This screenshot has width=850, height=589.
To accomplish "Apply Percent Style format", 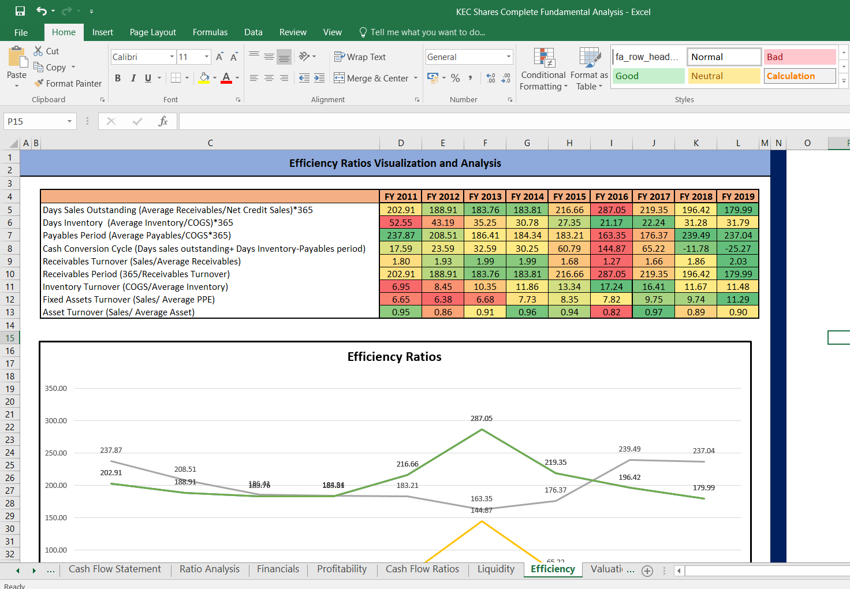I will [x=456, y=78].
